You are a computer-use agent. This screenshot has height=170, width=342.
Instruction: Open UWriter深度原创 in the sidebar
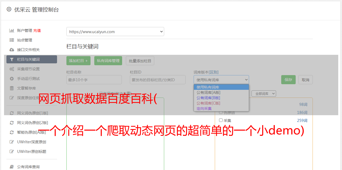tap(32, 142)
